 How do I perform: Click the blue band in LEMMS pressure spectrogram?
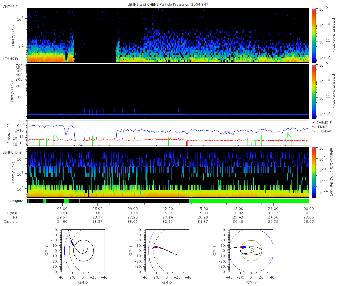168,114
